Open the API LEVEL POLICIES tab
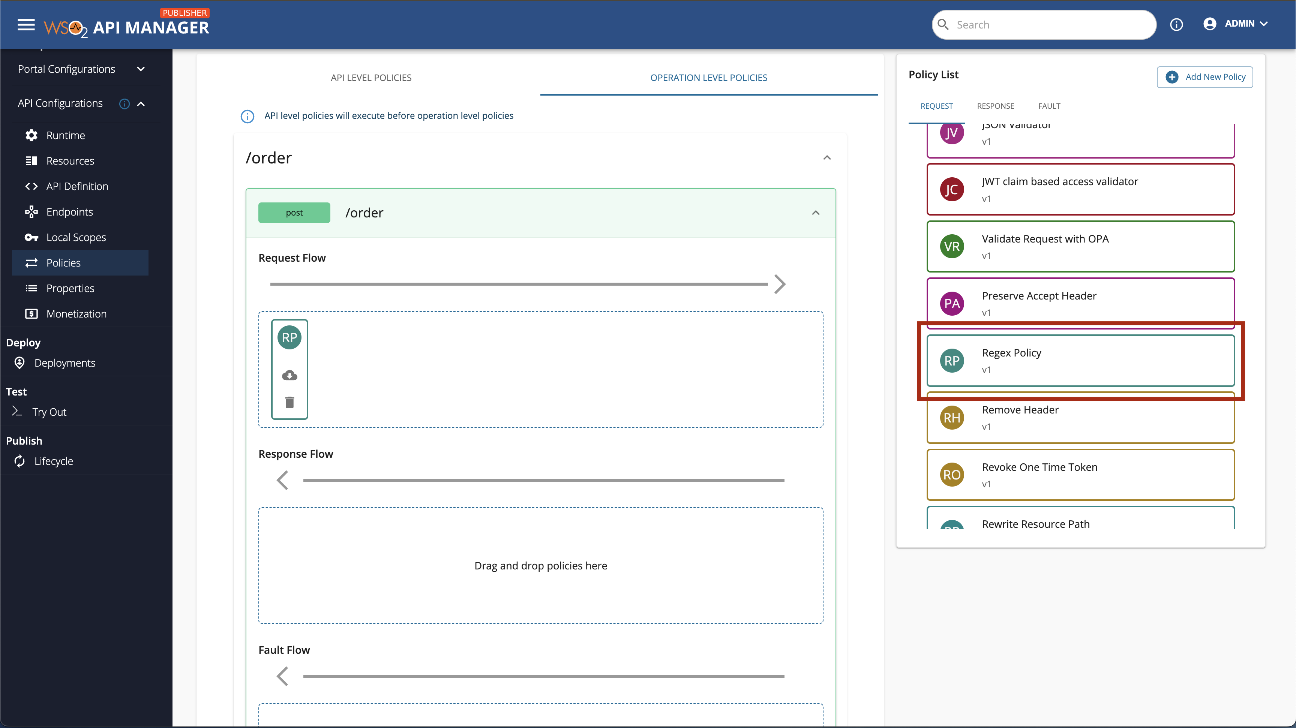1296x728 pixels. 371,78
